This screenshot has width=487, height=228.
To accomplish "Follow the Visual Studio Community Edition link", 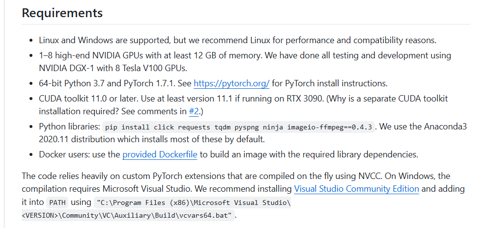I will tap(356, 189).
